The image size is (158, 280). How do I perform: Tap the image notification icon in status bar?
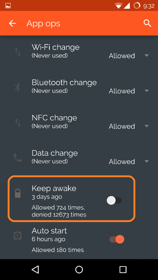8,6
